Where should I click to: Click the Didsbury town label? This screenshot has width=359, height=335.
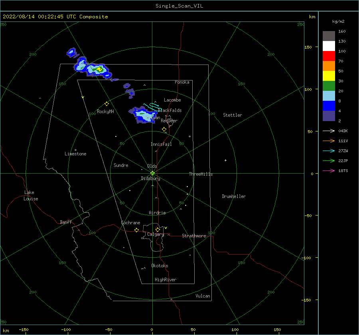click(x=150, y=178)
